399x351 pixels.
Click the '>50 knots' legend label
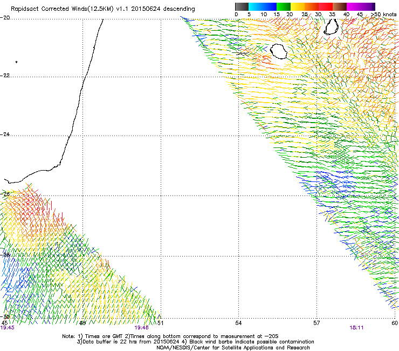coord(383,15)
